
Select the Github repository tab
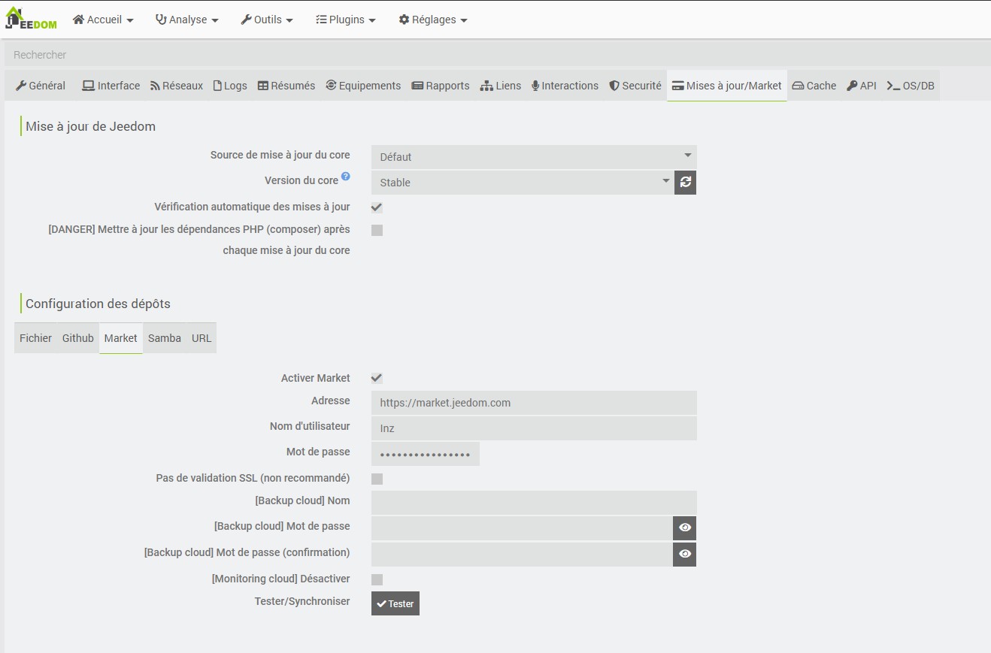78,338
